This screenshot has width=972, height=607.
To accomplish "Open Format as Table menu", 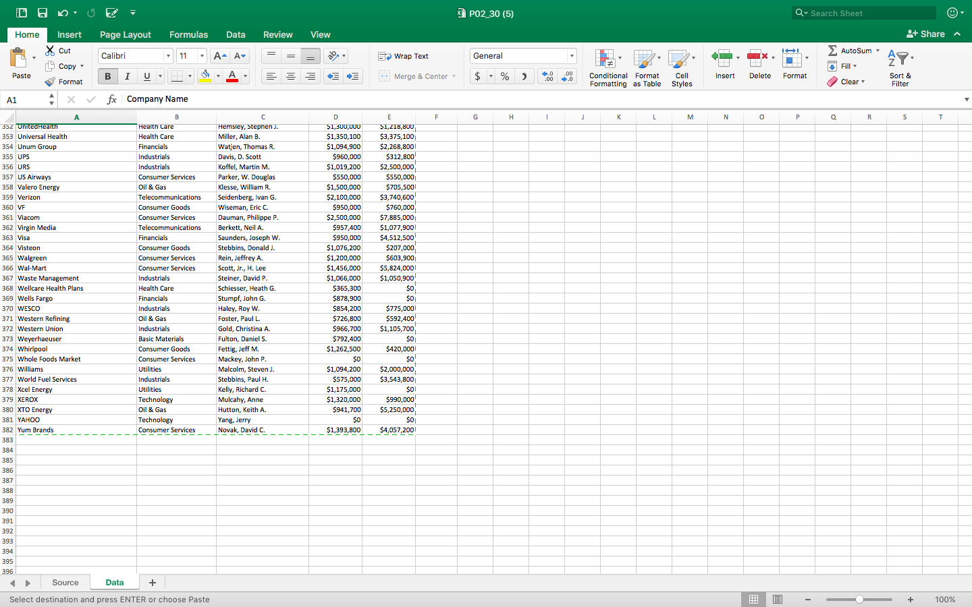I will [647, 67].
